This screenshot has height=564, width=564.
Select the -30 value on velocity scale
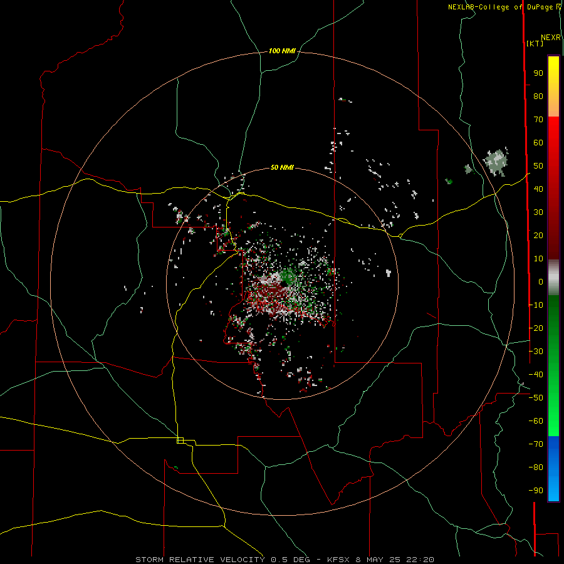point(536,352)
